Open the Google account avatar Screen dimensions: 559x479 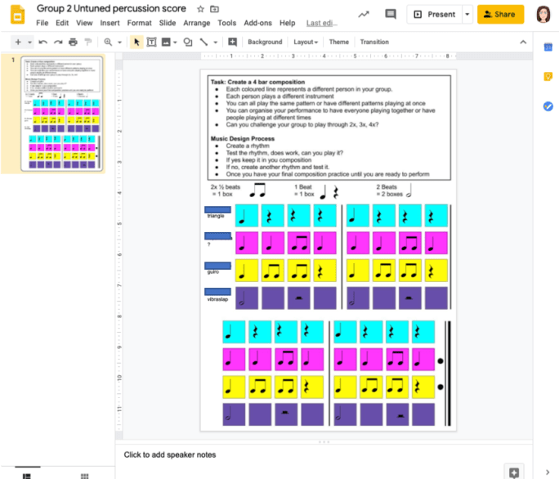pyautogui.click(x=543, y=14)
